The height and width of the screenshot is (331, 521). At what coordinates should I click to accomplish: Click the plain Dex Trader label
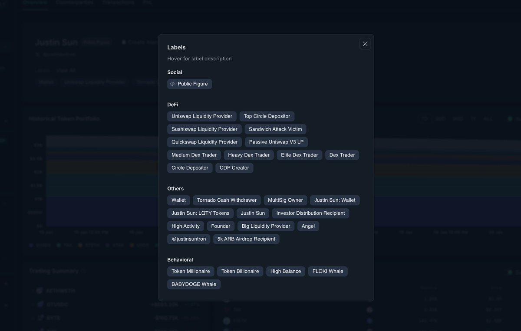click(x=342, y=155)
